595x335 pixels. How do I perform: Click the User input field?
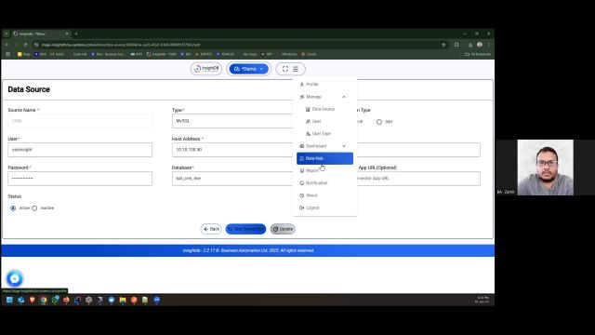click(80, 150)
